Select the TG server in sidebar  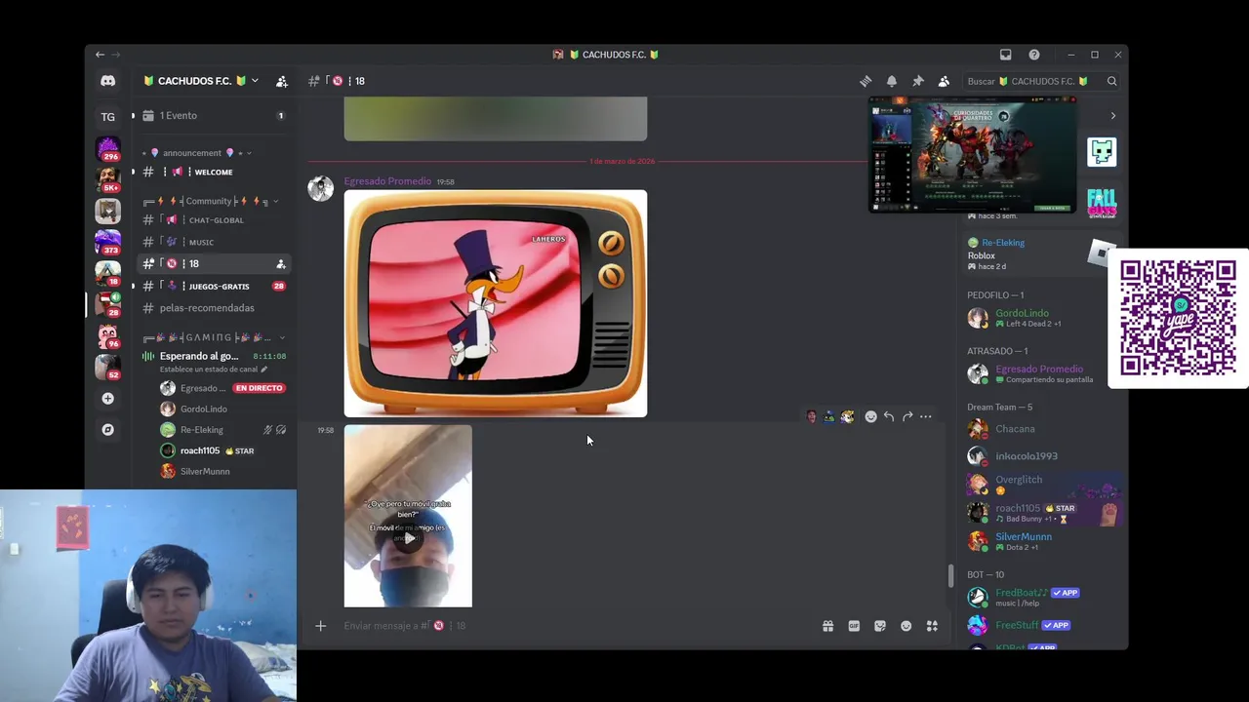point(108,117)
